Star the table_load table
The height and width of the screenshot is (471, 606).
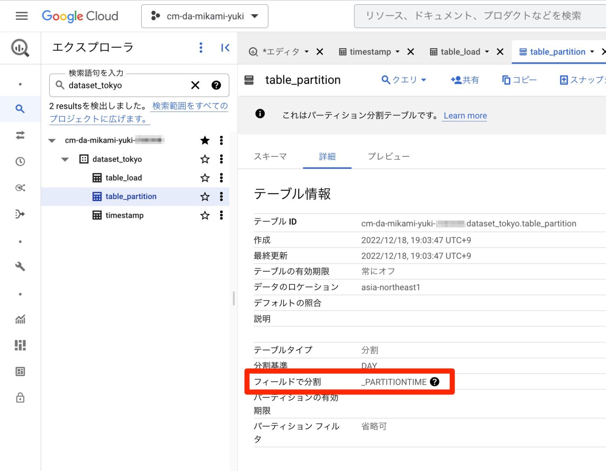205,178
